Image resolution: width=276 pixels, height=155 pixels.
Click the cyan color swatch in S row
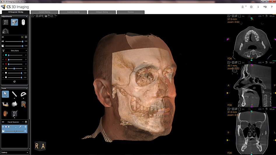pos(6,55)
